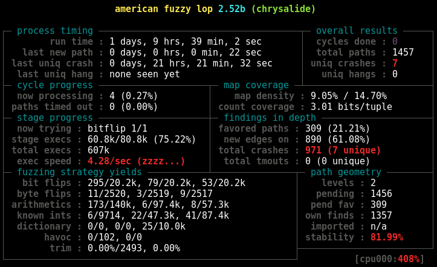
Task: Click 'fuzzing strategy yields' section header
Action: [x=79, y=172]
